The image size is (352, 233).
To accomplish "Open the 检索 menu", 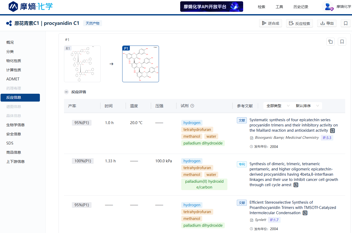I will click(261, 7).
